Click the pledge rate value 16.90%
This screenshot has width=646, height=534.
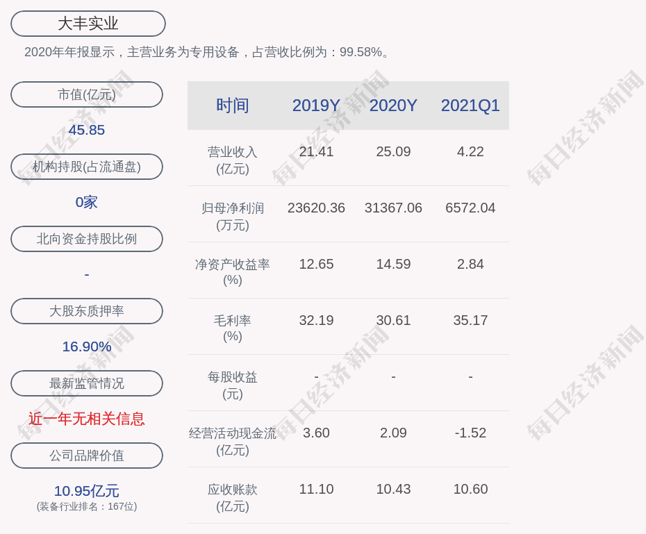[87, 347]
